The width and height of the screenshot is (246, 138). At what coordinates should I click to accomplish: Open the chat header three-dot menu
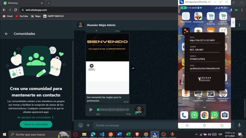click(x=239, y=25)
